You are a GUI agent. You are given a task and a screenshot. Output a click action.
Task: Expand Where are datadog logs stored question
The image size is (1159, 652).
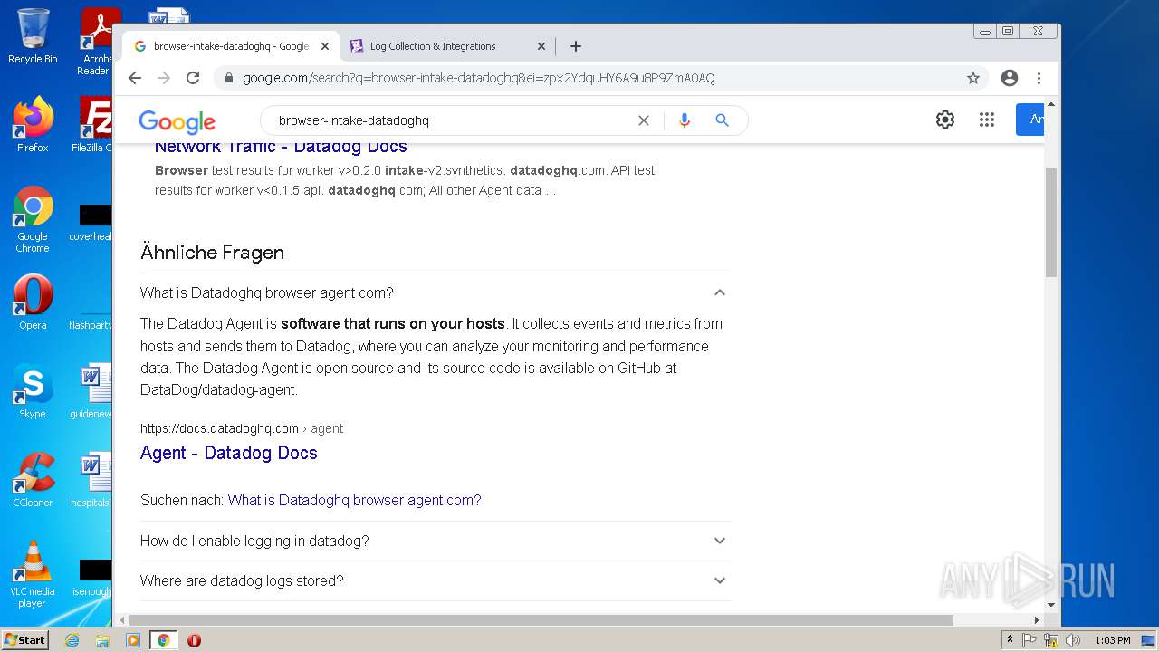click(x=436, y=580)
